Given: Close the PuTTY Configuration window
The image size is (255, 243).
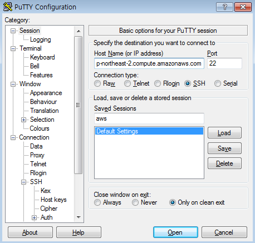Looking at the screenshot, I should click(x=243, y=7).
